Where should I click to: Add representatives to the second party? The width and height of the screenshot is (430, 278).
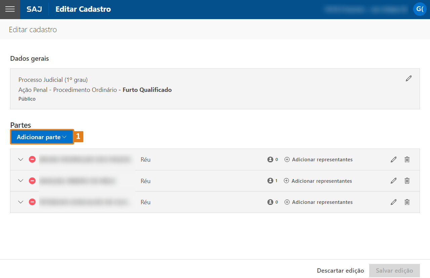pos(318,181)
